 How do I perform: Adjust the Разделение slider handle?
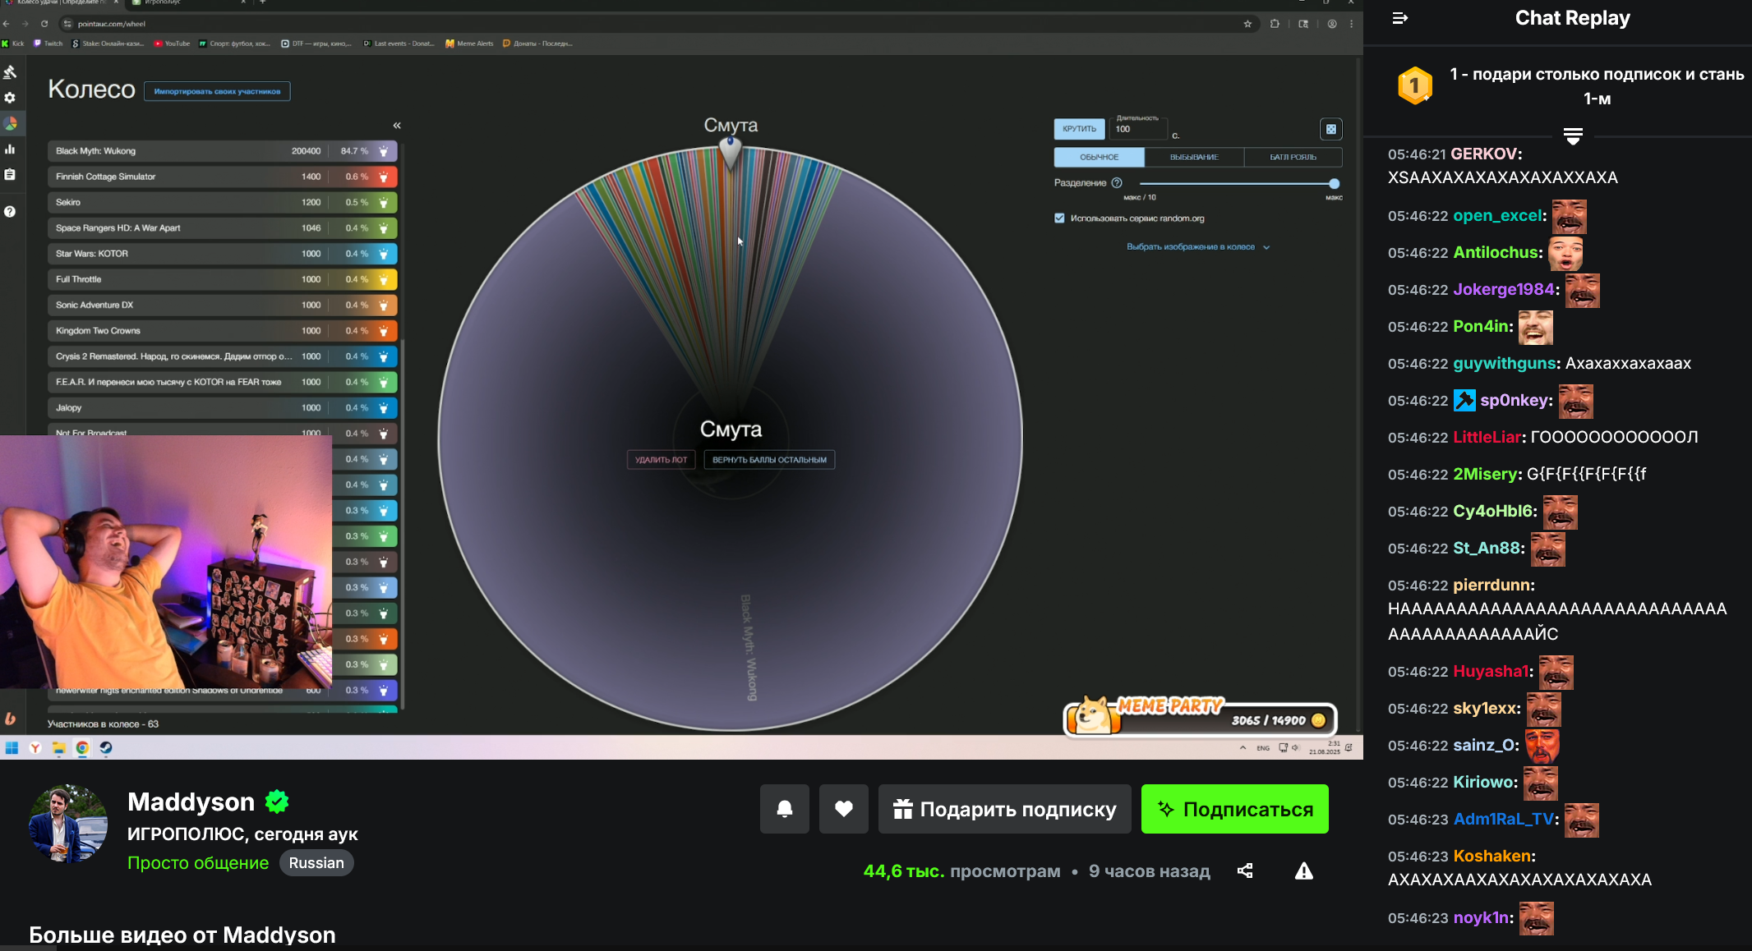(1334, 184)
